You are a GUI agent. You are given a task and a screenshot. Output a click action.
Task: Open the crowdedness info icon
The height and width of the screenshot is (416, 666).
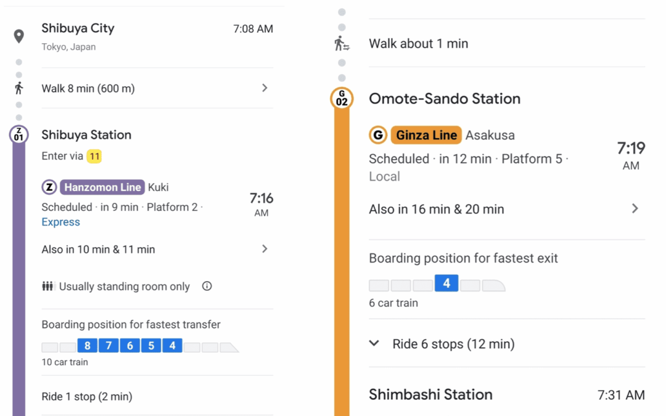pos(207,286)
